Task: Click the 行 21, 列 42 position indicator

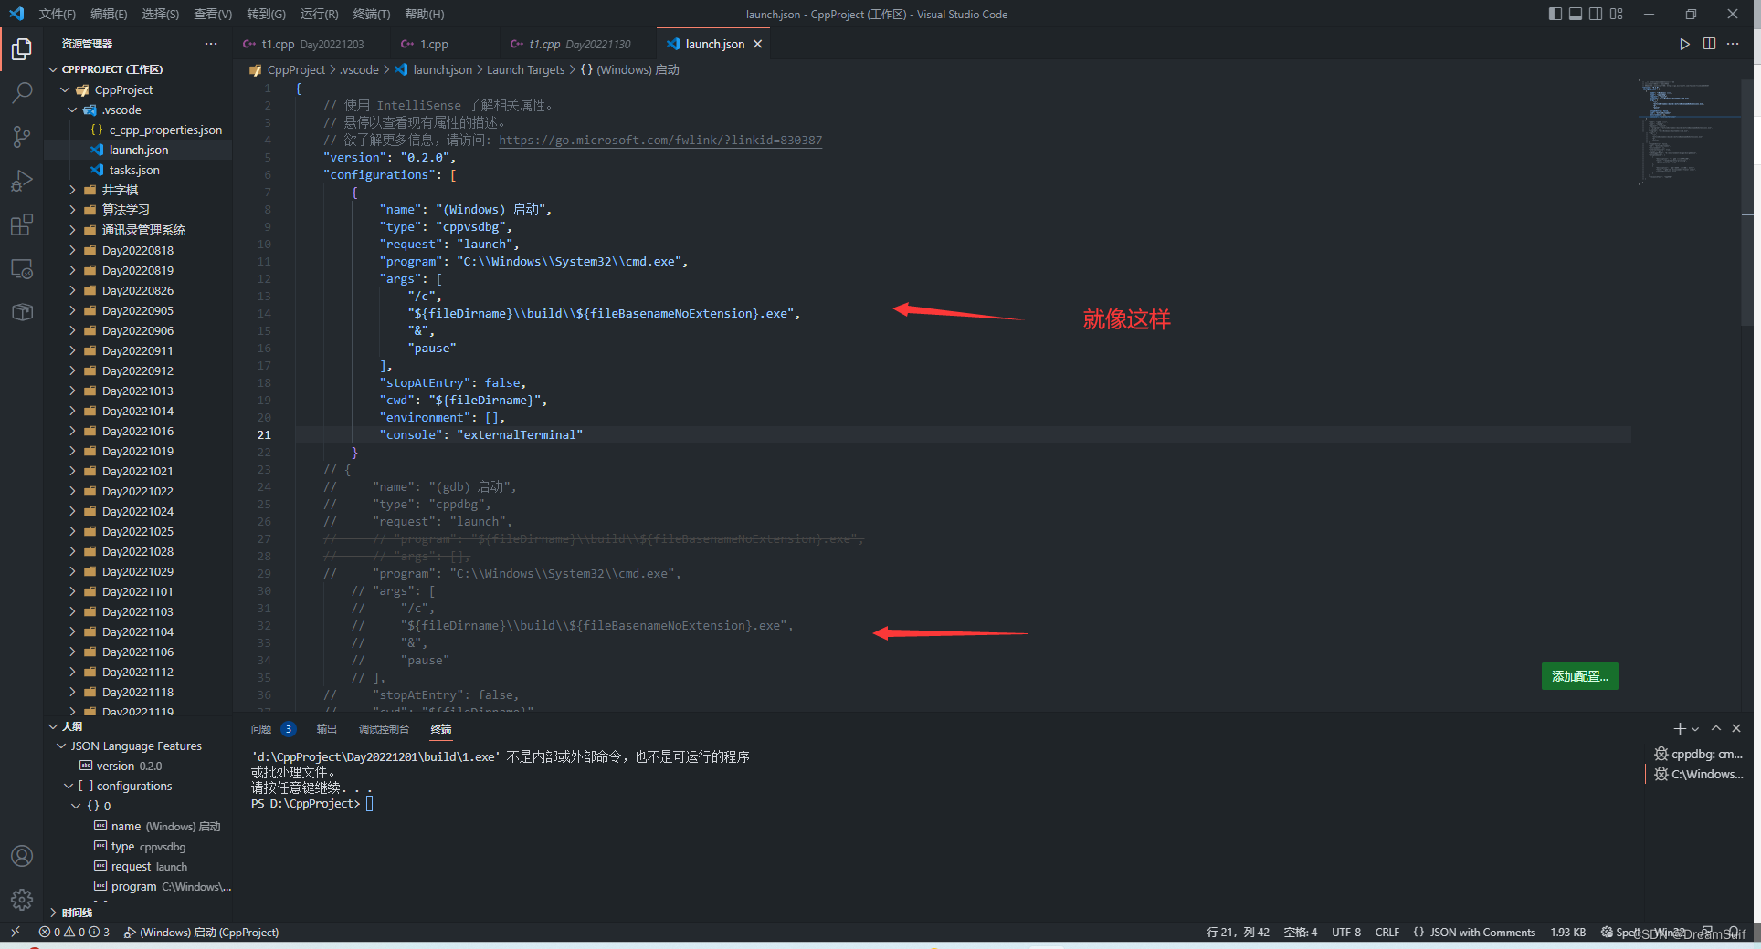Action: (x=1238, y=932)
